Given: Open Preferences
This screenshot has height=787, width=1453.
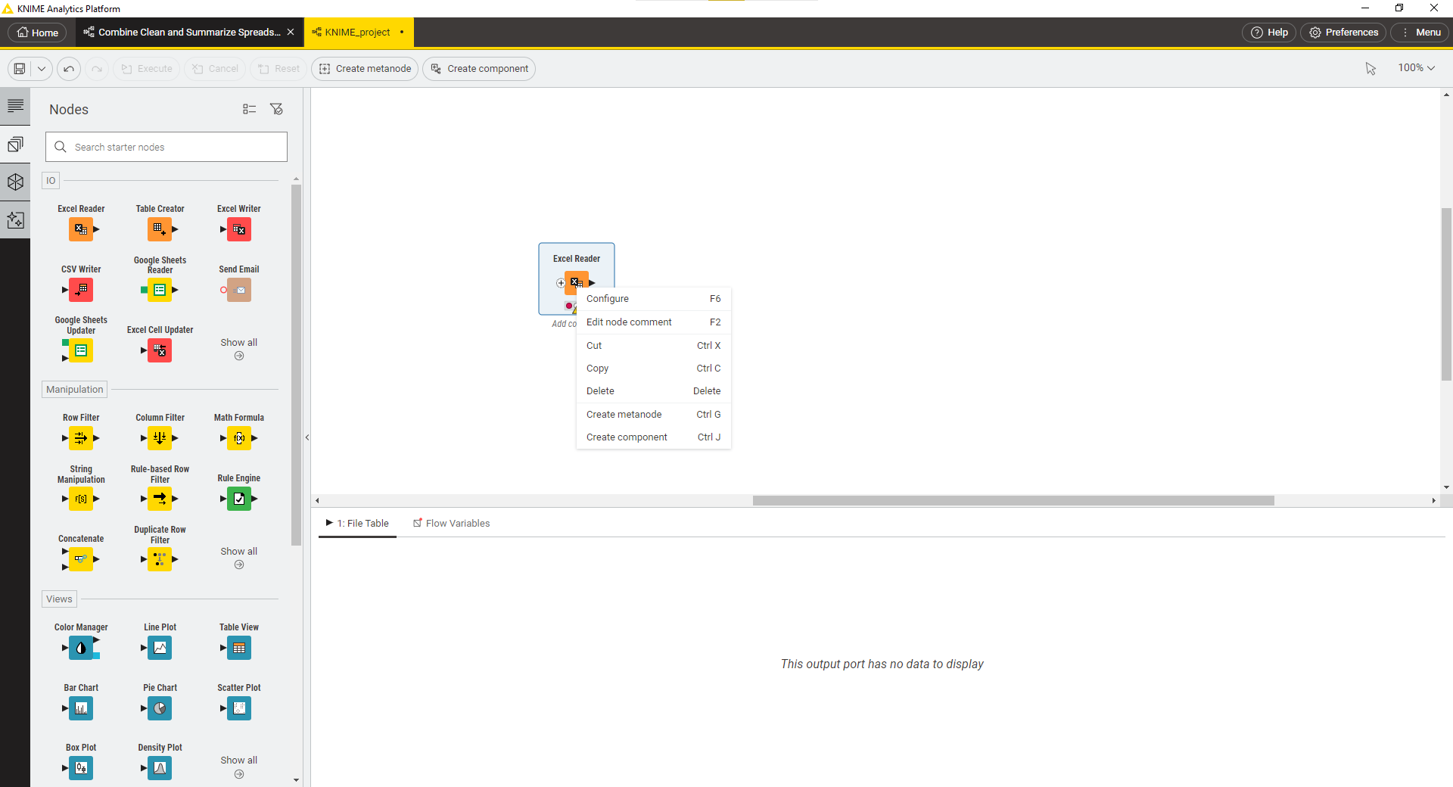Looking at the screenshot, I should [1343, 33].
